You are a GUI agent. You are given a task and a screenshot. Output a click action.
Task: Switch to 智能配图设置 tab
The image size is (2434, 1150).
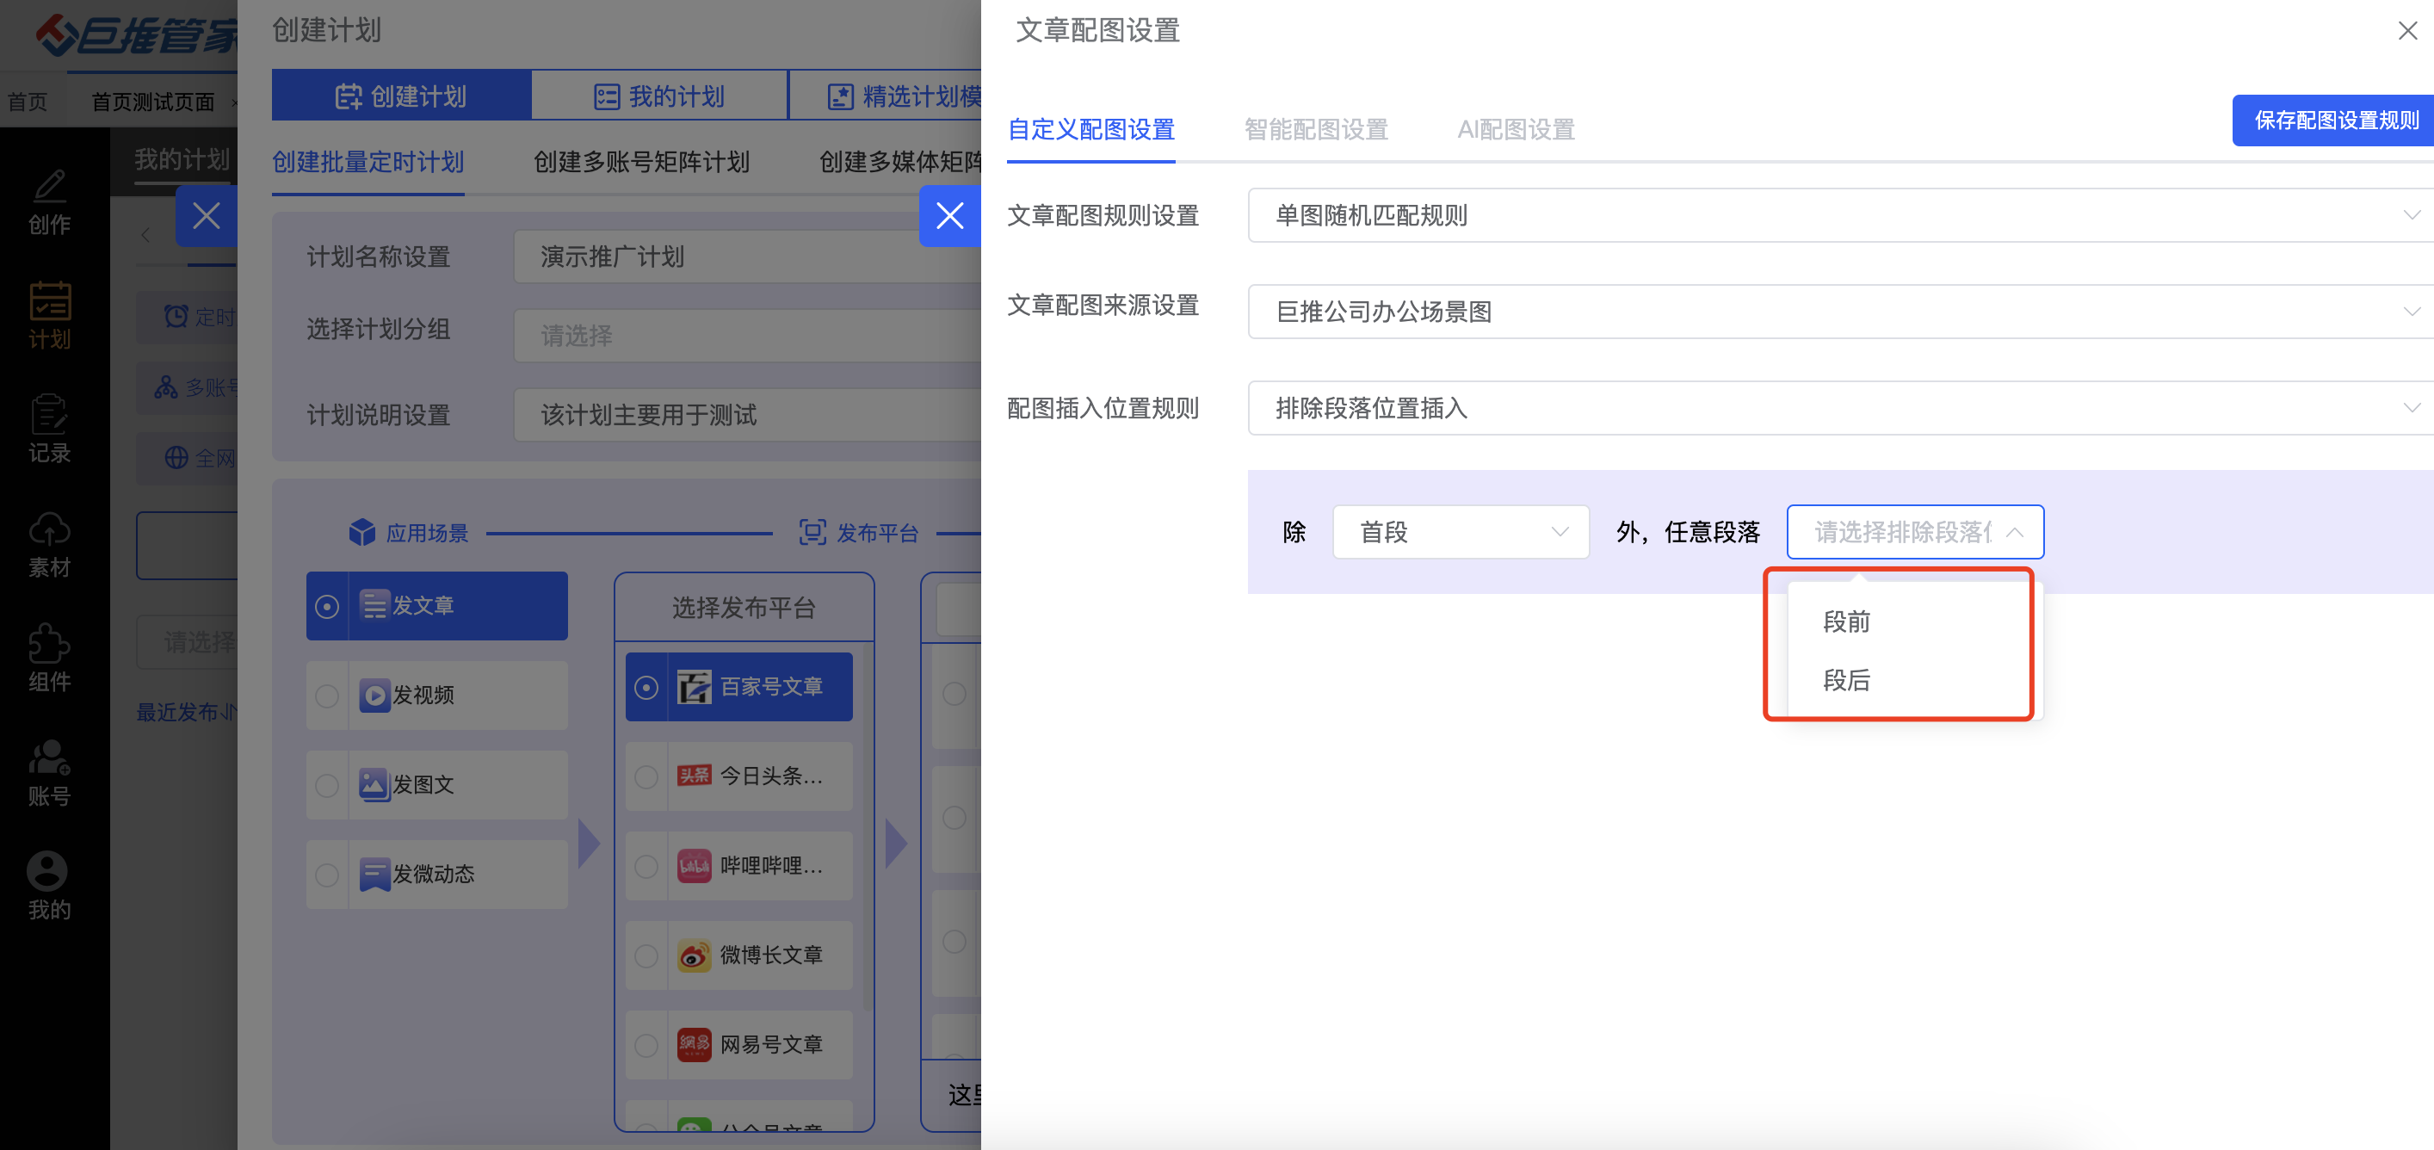click(x=1315, y=129)
